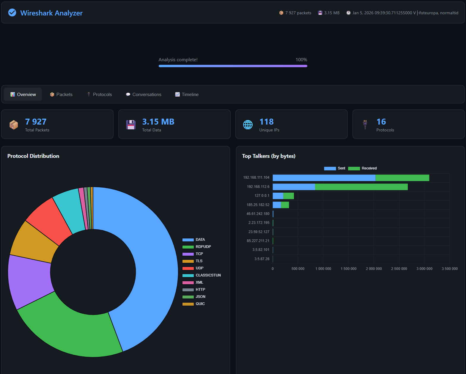The width and height of the screenshot is (466, 374).
Task: Click the floppy disk icon in Total Data card
Action: tap(131, 125)
